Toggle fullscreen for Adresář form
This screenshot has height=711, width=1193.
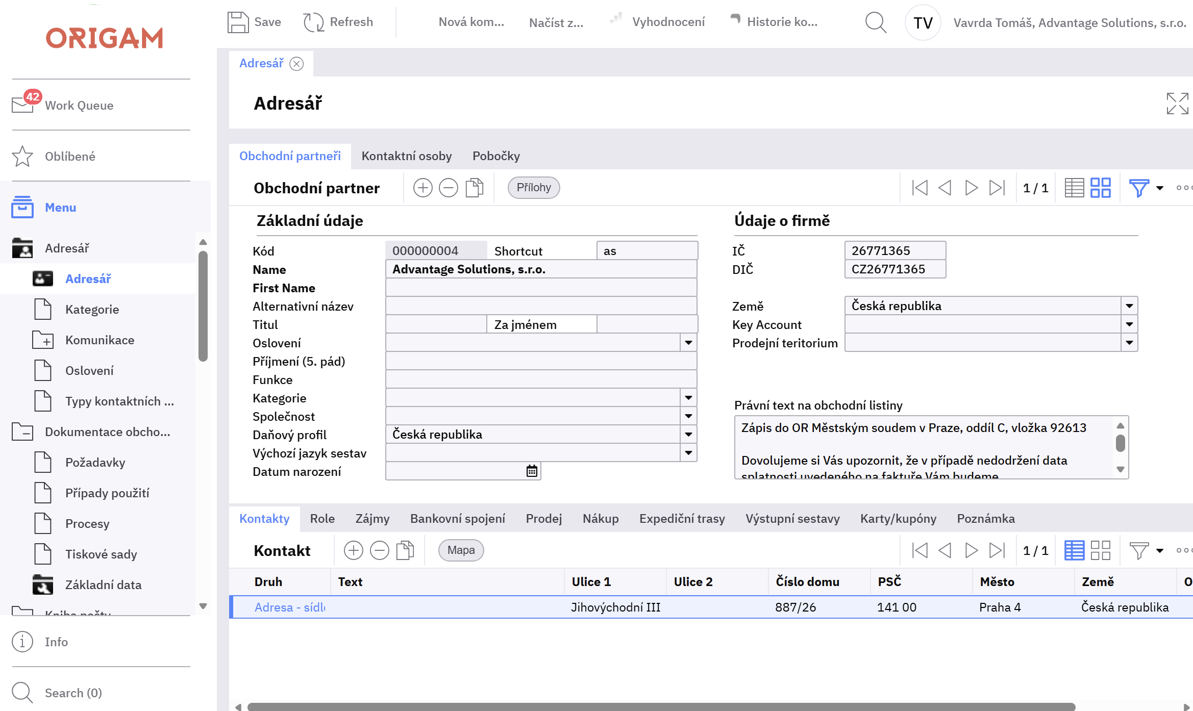coord(1177,104)
